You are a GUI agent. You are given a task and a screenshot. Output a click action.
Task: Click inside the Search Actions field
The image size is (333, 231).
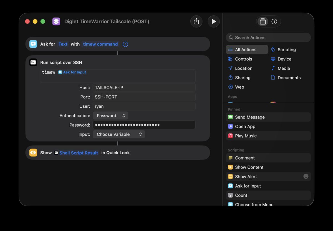pyautogui.click(x=268, y=37)
